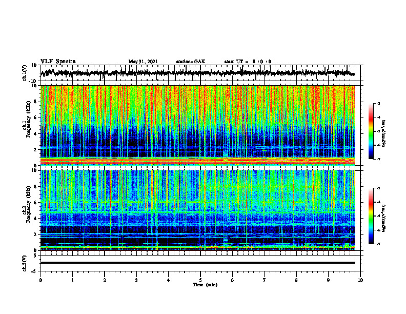Click the '8' kHz tick on ch.1 frequency axis

click(x=35, y=102)
